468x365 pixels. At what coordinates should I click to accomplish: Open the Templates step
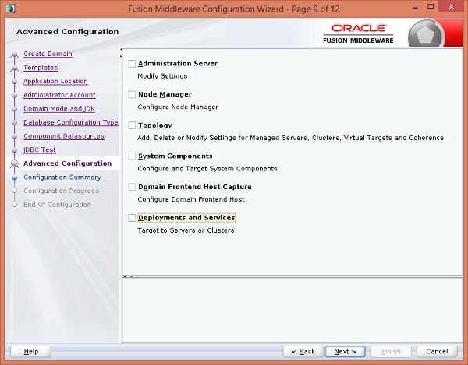pos(41,68)
